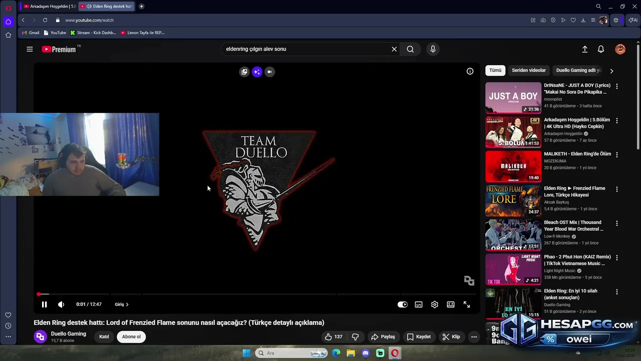The height and width of the screenshot is (361, 641).
Task: Open the 'Stream - Kick Dashb...' bookmark
Action: [93, 33]
